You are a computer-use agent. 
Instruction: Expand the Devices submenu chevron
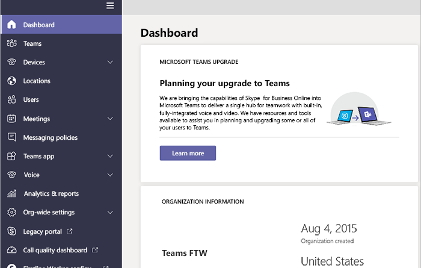[110, 62]
